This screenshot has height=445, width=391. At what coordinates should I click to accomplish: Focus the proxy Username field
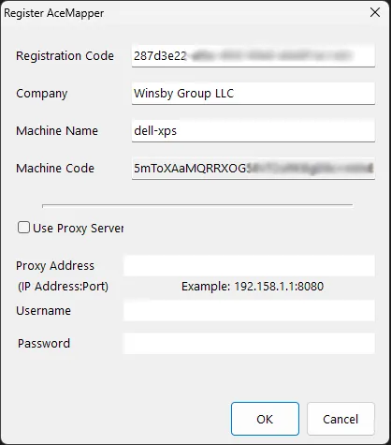pos(249,311)
